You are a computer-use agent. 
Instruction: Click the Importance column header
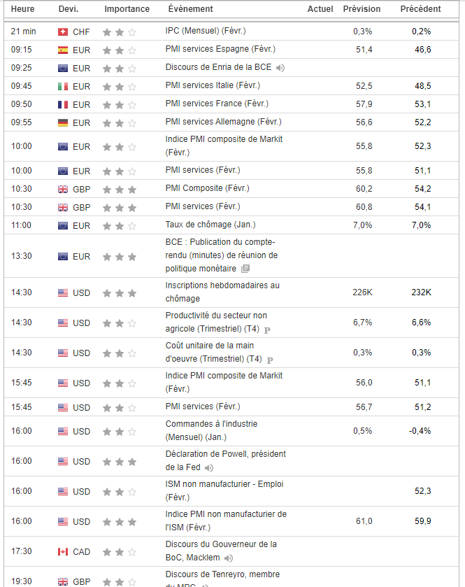point(127,9)
